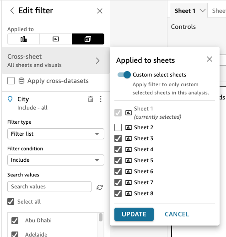Enable Apply cross-datasets checkbox

pyautogui.click(x=11, y=81)
